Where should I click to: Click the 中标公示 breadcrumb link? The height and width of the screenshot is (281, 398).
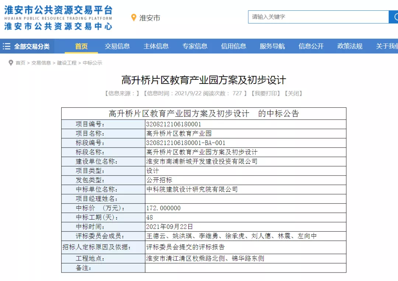pyautogui.click(x=92, y=63)
